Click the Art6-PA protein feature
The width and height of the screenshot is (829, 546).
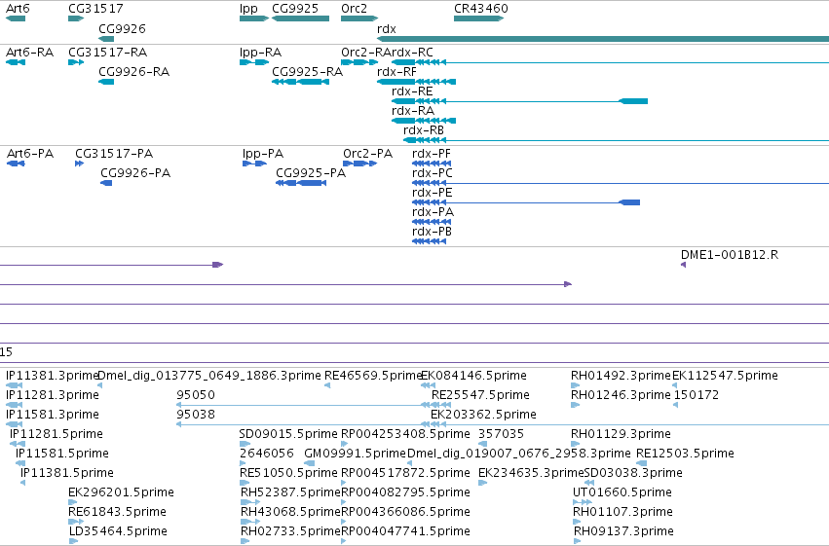coord(16,164)
